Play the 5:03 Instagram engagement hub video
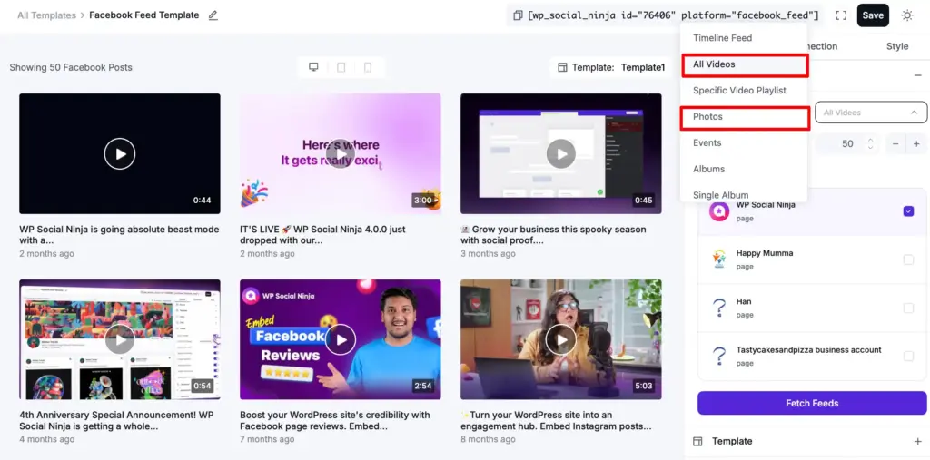930x460 pixels. tap(561, 339)
